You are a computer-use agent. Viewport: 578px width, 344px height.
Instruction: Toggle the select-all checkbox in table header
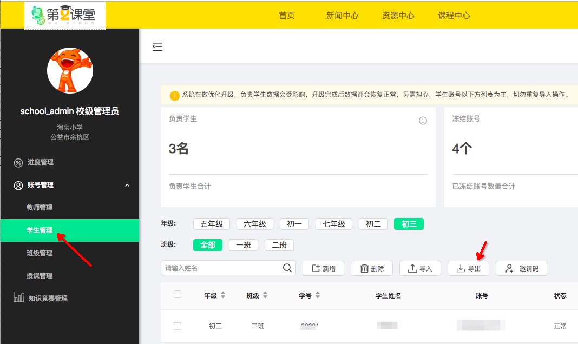point(178,295)
